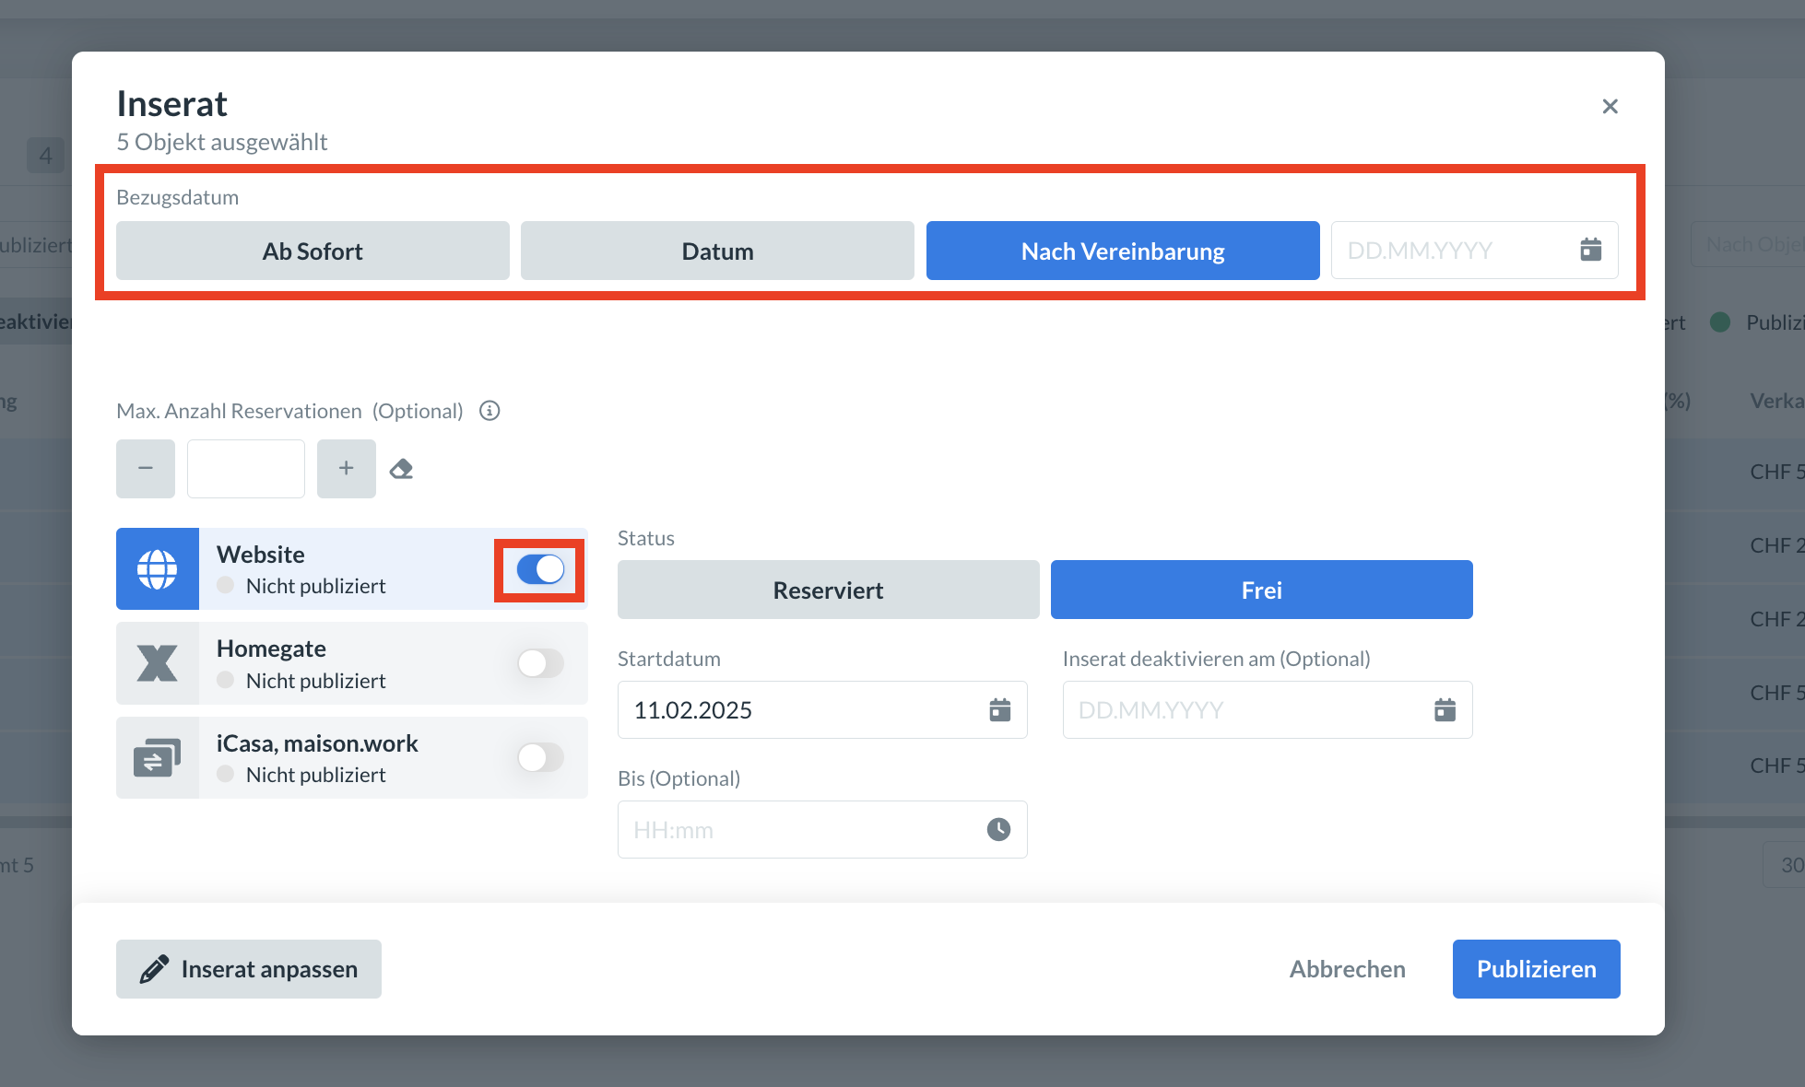Click the clock icon in the Bis field
This screenshot has height=1087, width=1805.
(x=998, y=830)
